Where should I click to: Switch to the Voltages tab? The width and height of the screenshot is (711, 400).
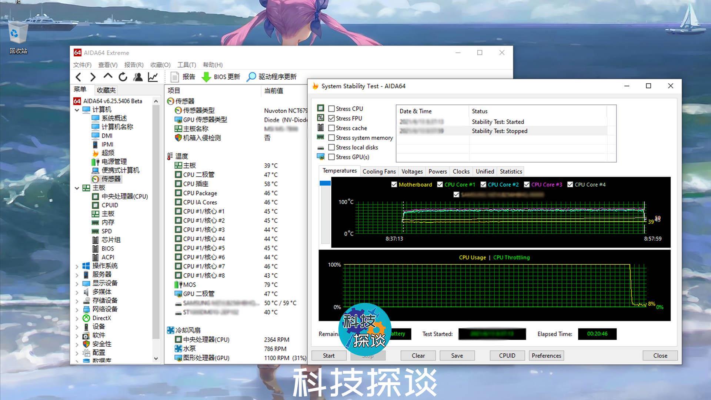[x=412, y=171]
